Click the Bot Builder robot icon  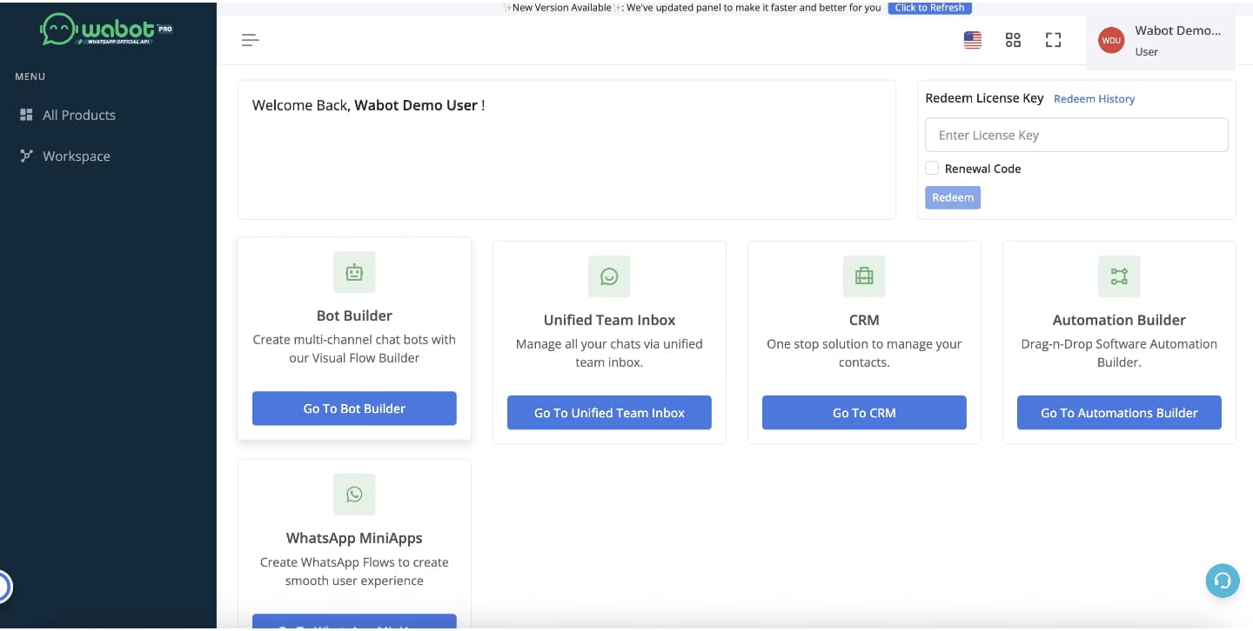point(354,273)
